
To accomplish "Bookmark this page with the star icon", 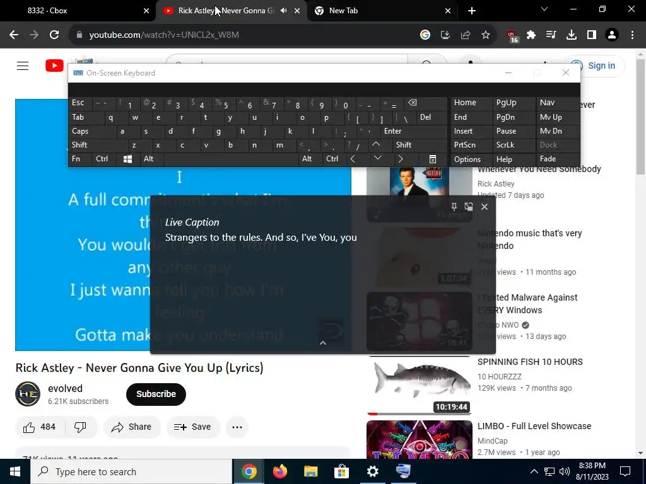I will coord(486,35).
